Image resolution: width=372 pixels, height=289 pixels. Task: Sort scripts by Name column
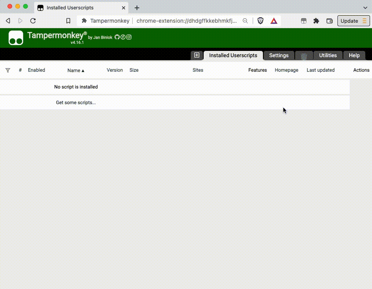pos(76,70)
